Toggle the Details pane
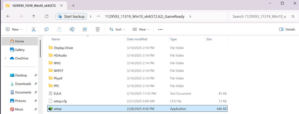The width and height of the screenshot is (299, 114). tap(287, 29)
